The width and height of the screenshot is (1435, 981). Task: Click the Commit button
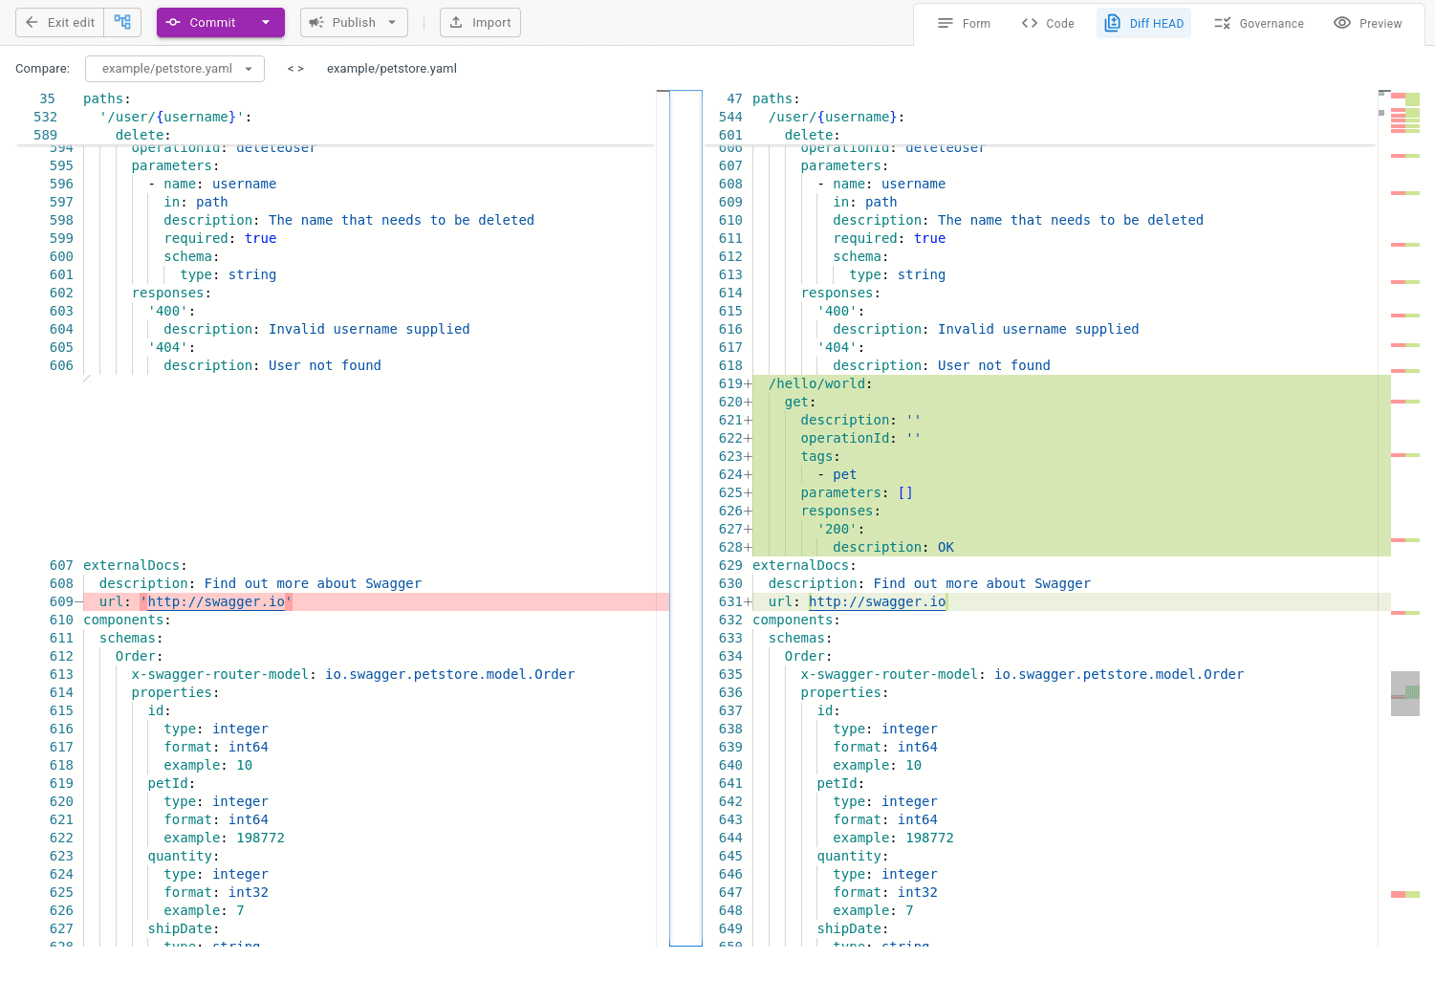click(x=202, y=22)
